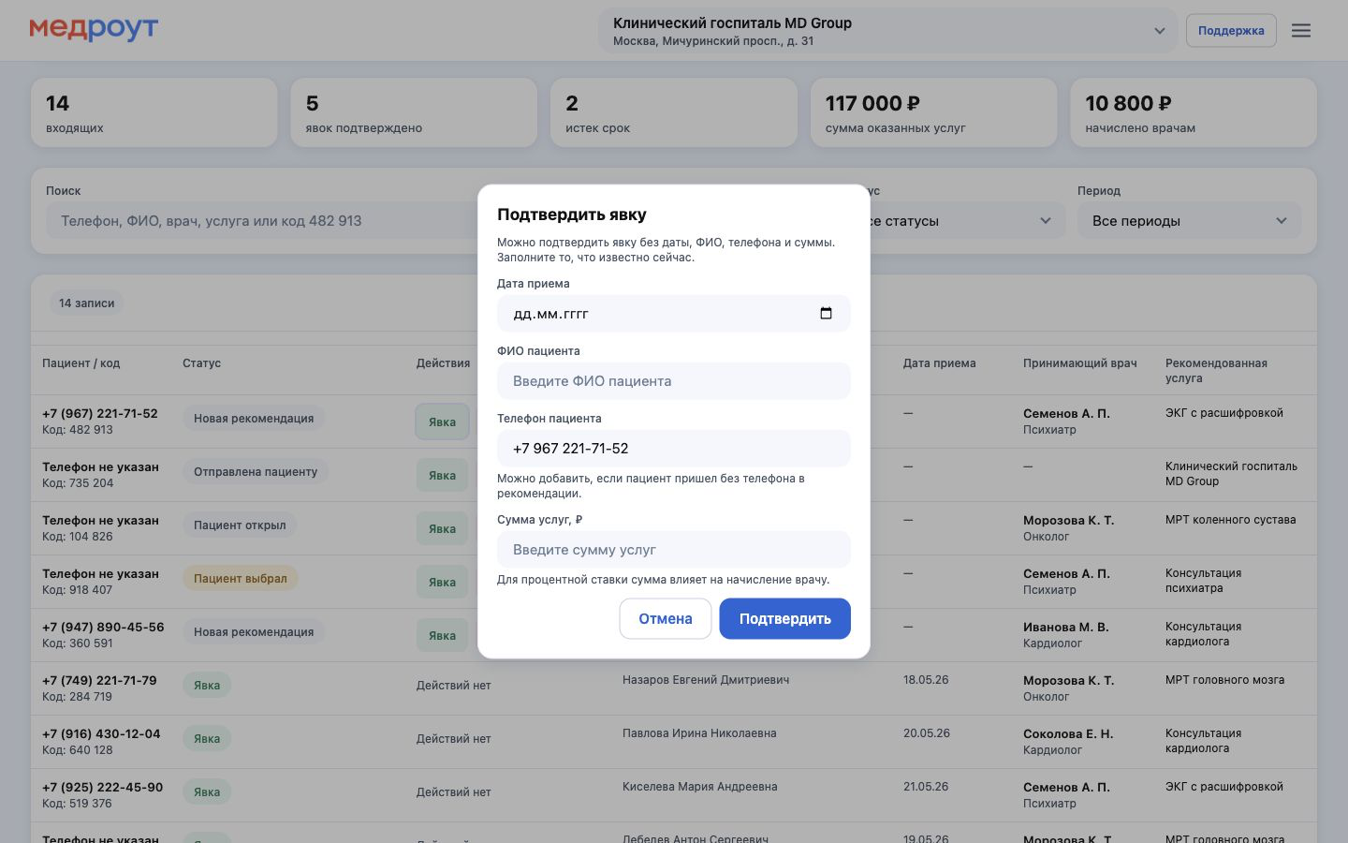Click the "Пациент выбрал" status badge

click(241, 578)
